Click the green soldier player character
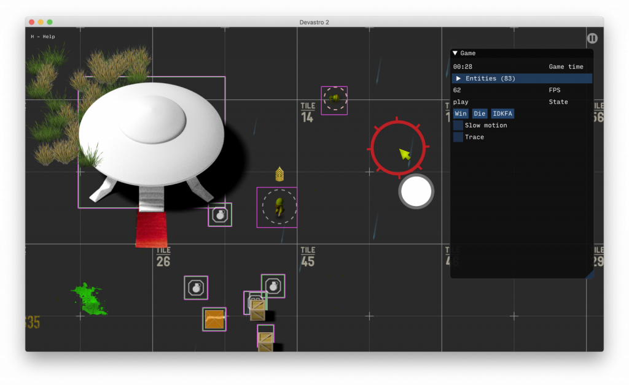Viewport: 629px width, 385px height. [x=279, y=207]
